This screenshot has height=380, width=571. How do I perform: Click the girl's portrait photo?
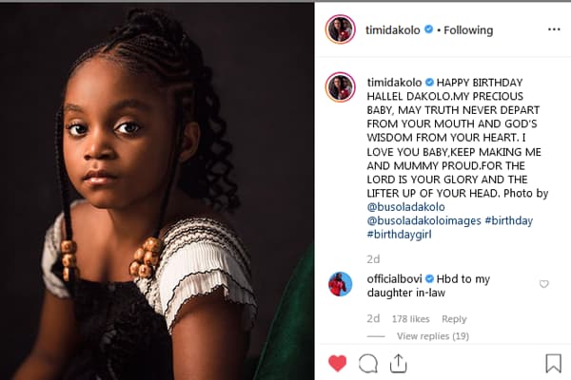[x=157, y=190]
